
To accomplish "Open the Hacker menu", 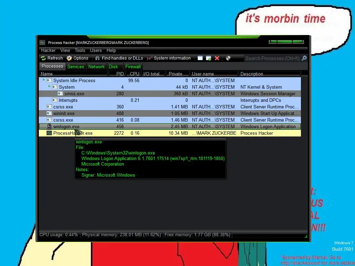I will tap(48, 51).
